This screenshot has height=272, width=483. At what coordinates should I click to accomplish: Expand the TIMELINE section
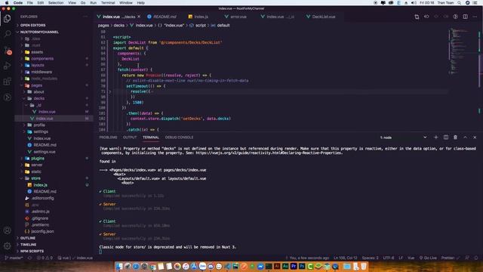pos(29,245)
